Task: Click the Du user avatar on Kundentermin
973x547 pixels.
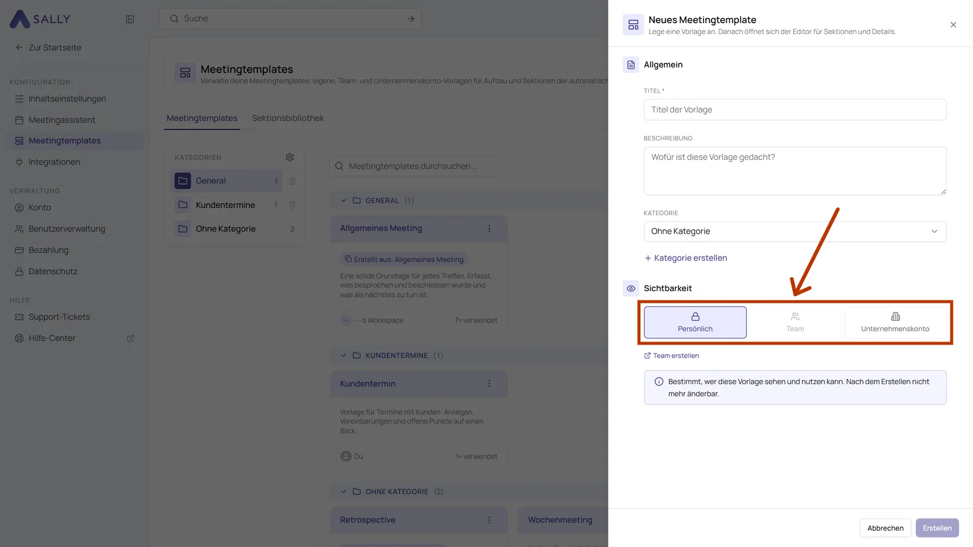Action: (x=346, y=456)
